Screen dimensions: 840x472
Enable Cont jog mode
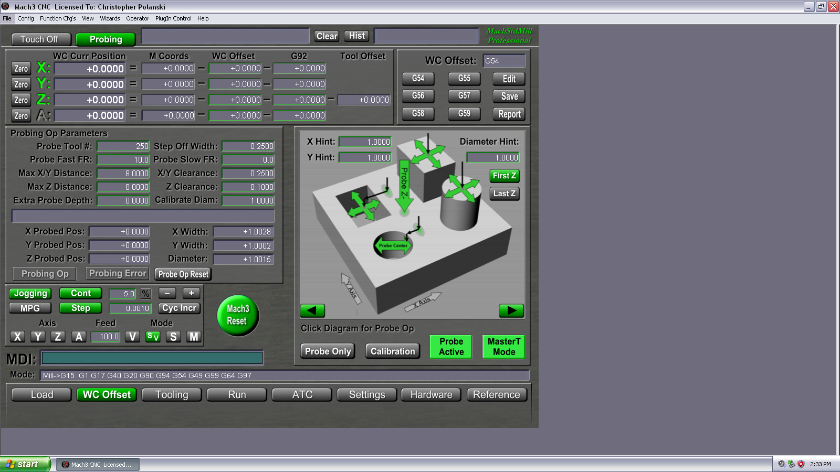[x=81, y=294]
